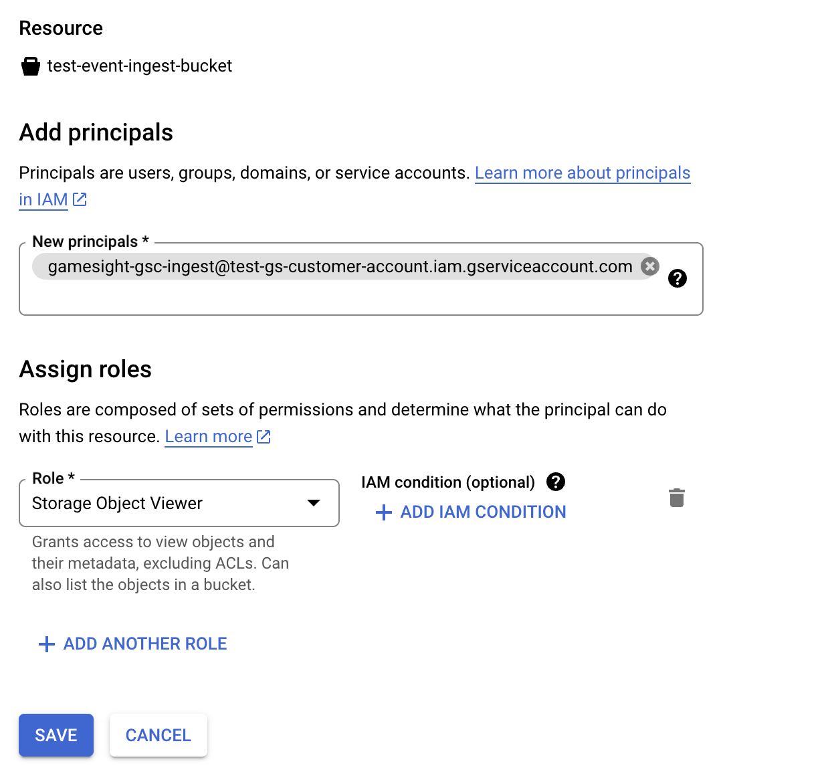Click the bucket icon beside test-event-ingest-bucket

pos(31,66)
